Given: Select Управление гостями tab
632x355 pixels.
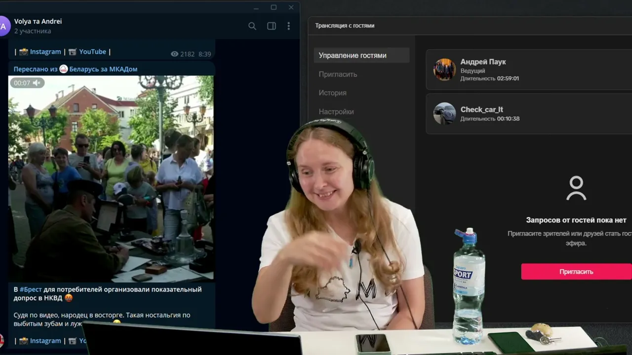Looking at the screenshot, I should click(361, 55).
